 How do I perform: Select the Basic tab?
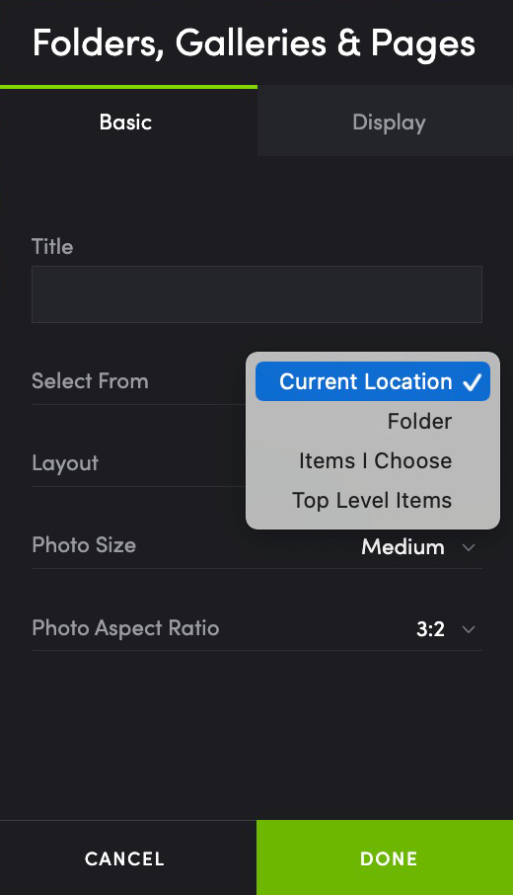(126, 122)
